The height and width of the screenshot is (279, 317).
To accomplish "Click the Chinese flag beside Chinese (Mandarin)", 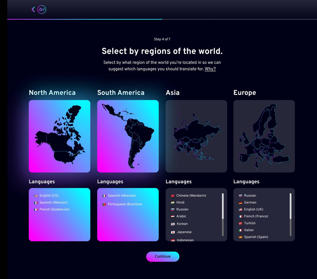I will [x=173, y=196].
